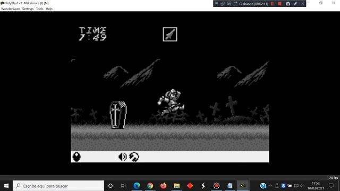Open the Windows Start menu

pos(6,186)
